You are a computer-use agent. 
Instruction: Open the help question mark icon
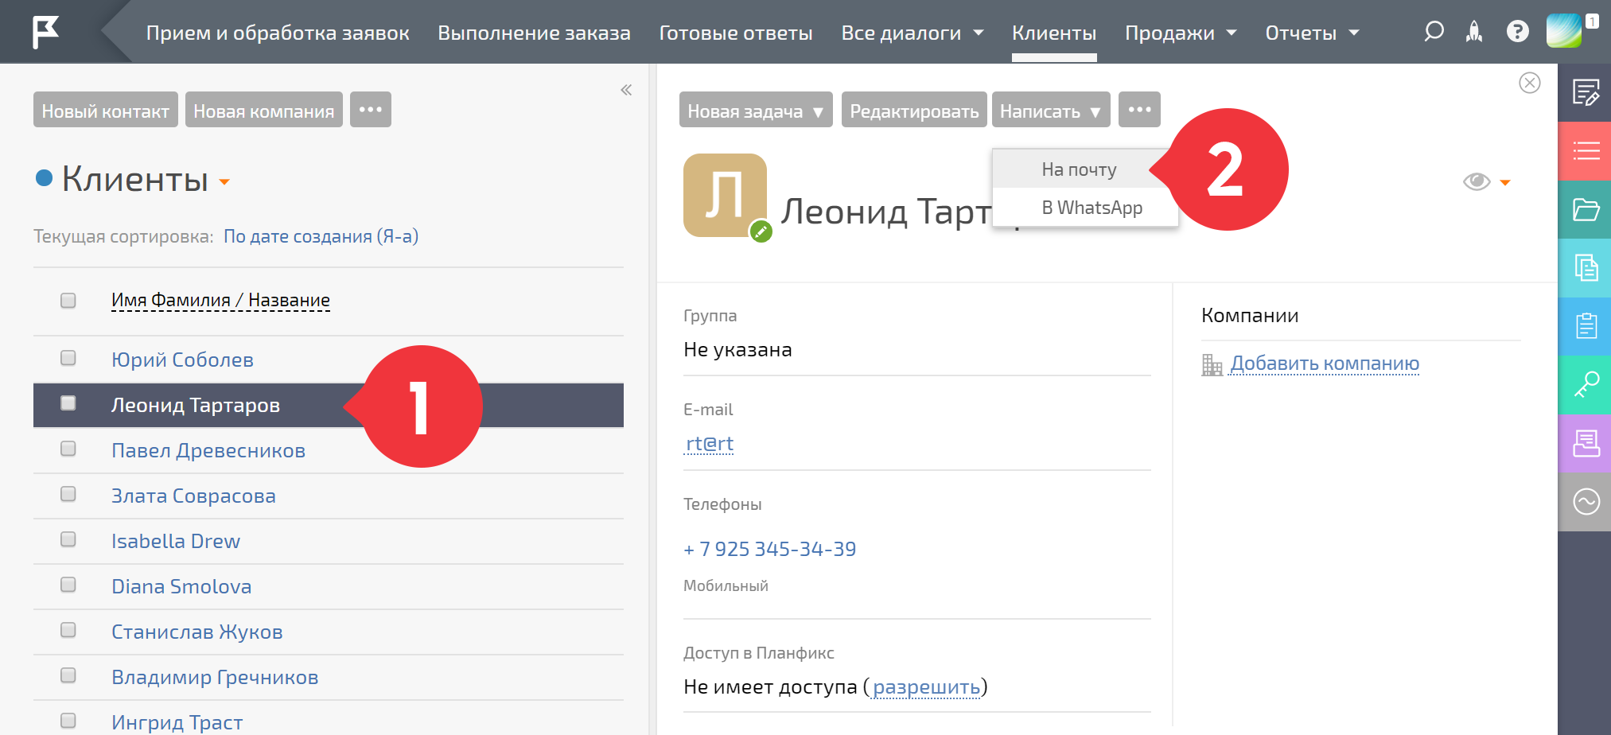click(x=1517, y=32)
